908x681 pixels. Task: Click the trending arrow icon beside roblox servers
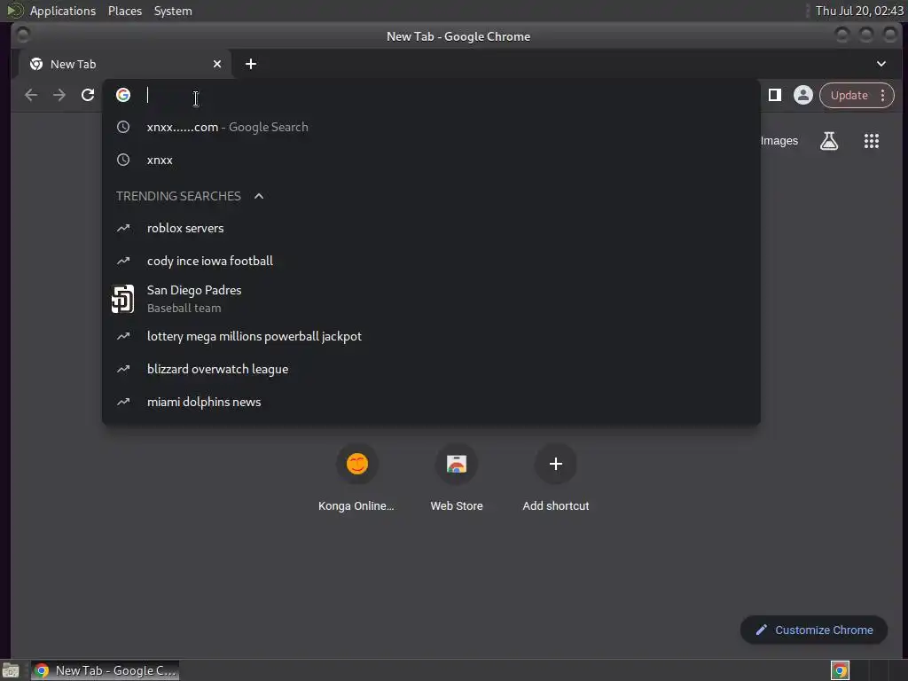click(123, 228)
